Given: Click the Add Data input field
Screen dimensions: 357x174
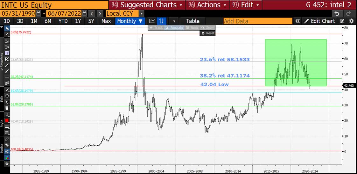Looking at the screenshot, I should pos(258,21).
